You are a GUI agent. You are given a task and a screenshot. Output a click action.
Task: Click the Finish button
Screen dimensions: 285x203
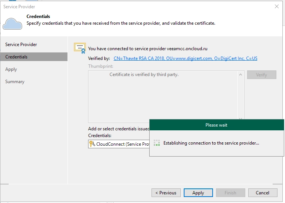coord(230,193)
